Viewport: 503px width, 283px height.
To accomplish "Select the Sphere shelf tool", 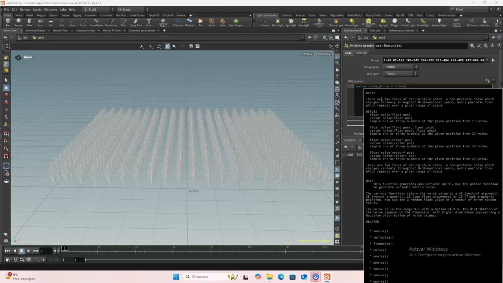I will [18, 22].
